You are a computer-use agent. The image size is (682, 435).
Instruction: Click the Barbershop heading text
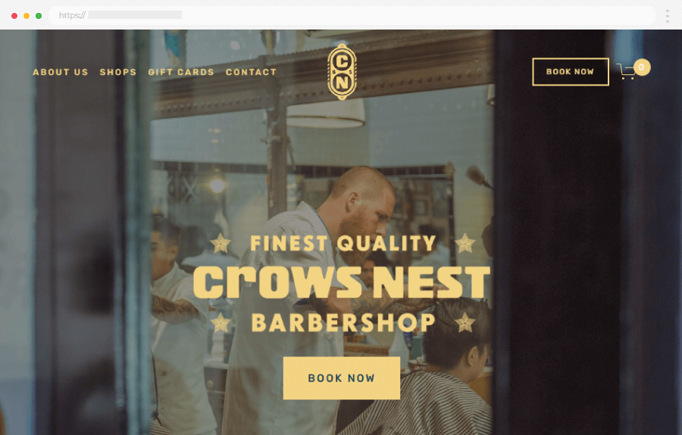(x=343, y=323)
